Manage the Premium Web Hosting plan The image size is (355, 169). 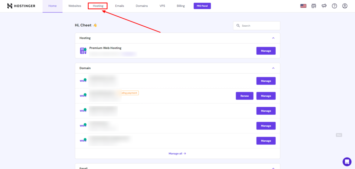pos(266,51)
